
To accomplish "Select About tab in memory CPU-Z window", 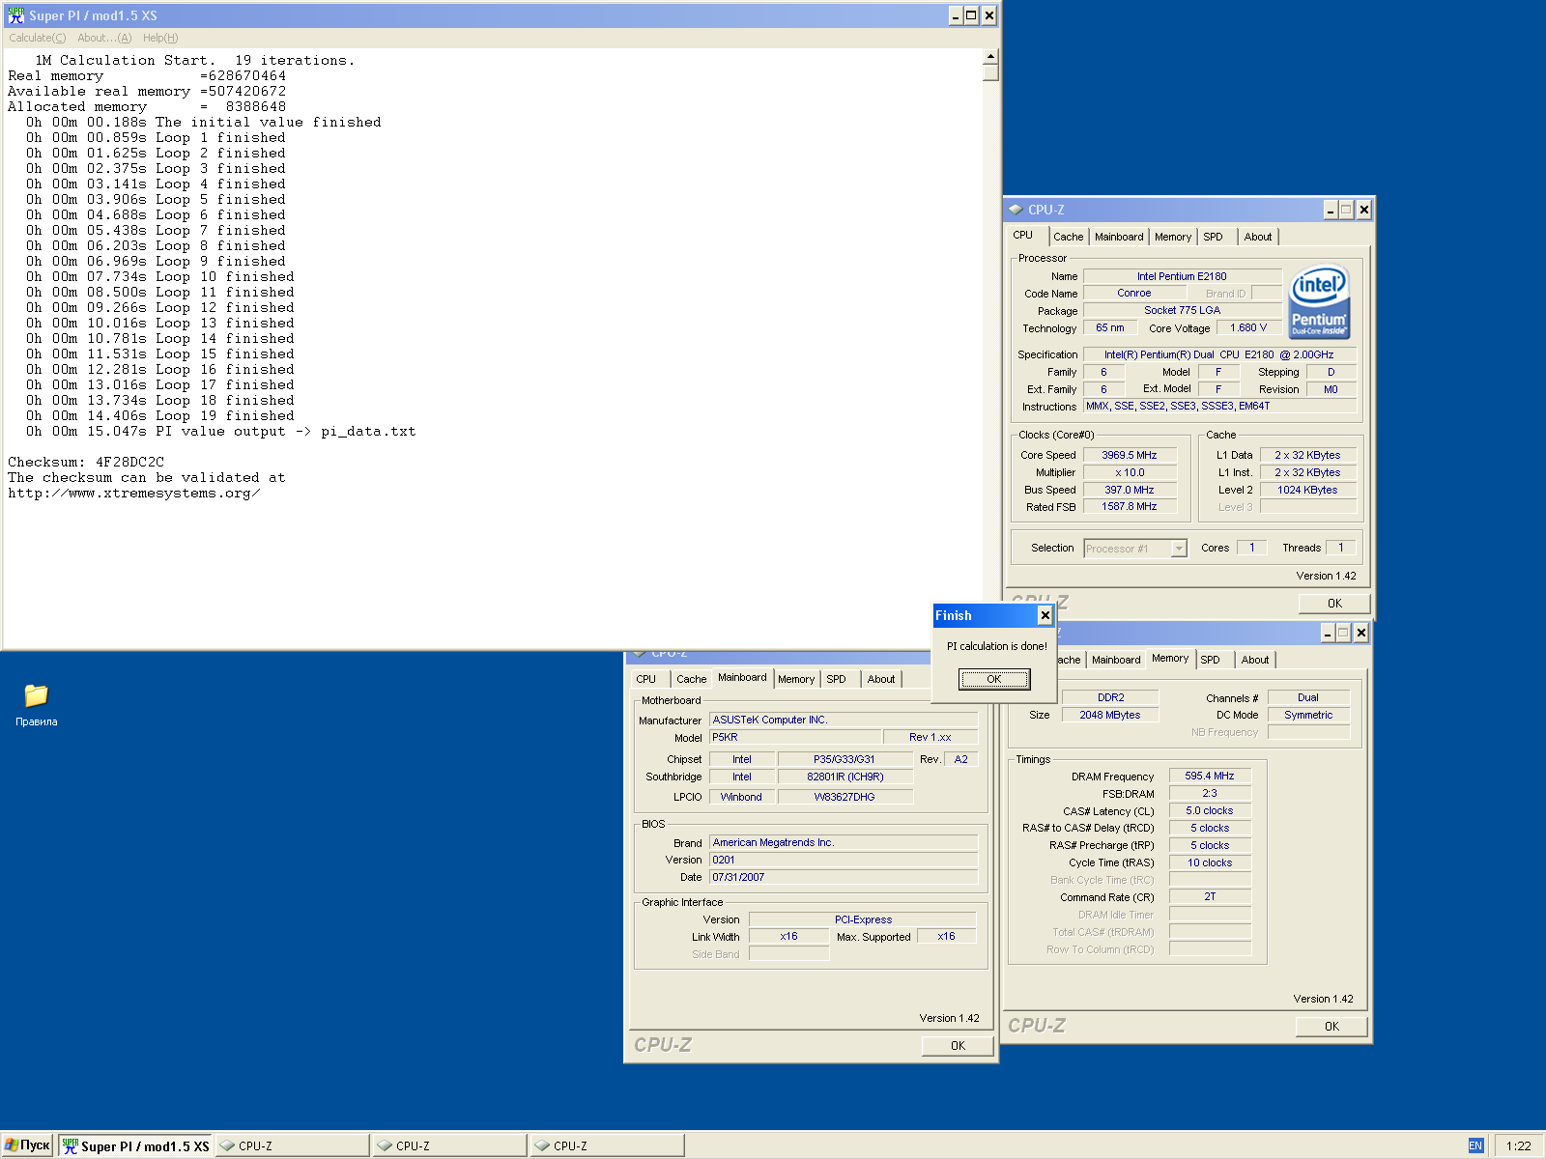I will coord(1255,660).
